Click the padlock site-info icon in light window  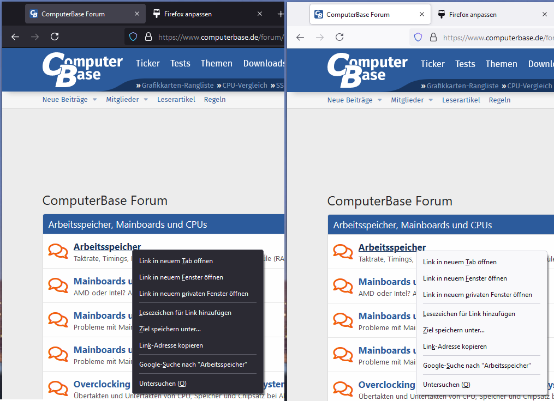(x=433, y=38)
